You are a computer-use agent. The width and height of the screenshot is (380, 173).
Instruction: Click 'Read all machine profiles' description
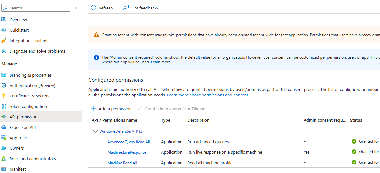coord(211,163)
